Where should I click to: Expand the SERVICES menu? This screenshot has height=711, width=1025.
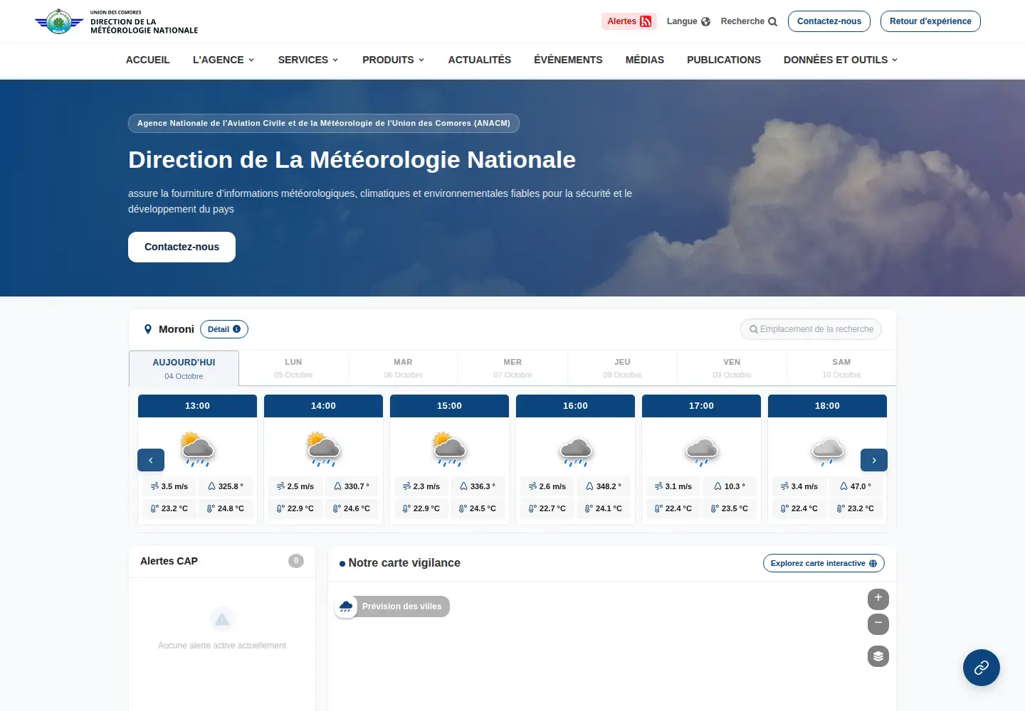tap(308, 60)
